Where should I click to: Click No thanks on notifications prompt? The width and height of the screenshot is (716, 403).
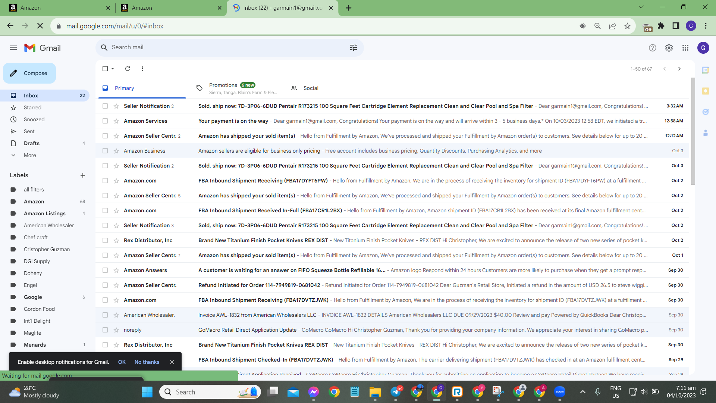tap(147, 362)
